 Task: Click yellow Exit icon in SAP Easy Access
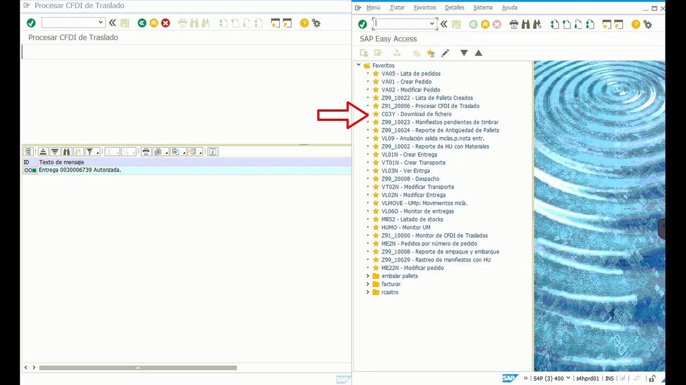[x=485, y=24]
